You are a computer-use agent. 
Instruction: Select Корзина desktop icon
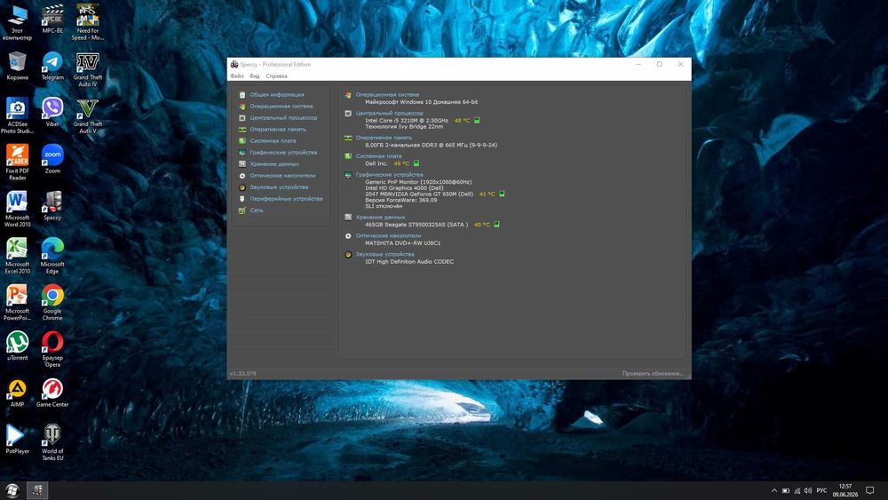click(x=17, y=66)
